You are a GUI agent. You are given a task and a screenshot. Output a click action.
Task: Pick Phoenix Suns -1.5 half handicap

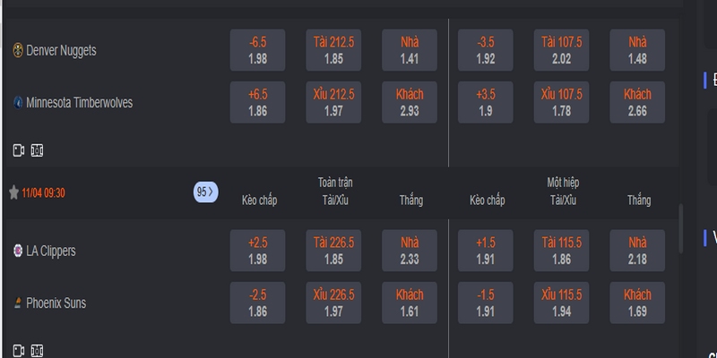click(x=485, y=303)
